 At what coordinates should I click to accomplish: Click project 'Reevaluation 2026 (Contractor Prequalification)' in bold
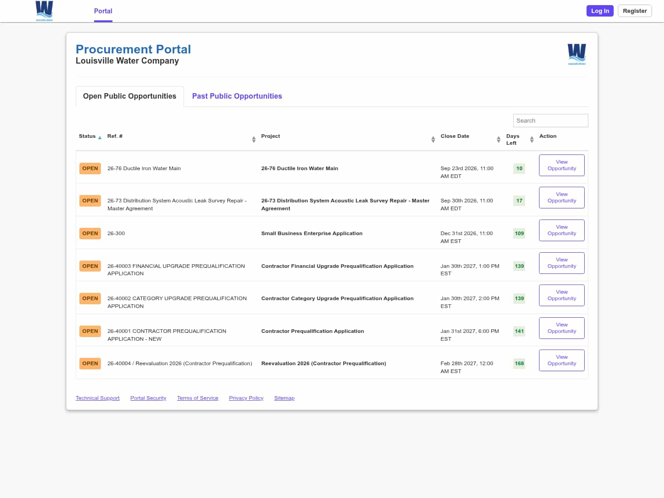click(324, 363)
